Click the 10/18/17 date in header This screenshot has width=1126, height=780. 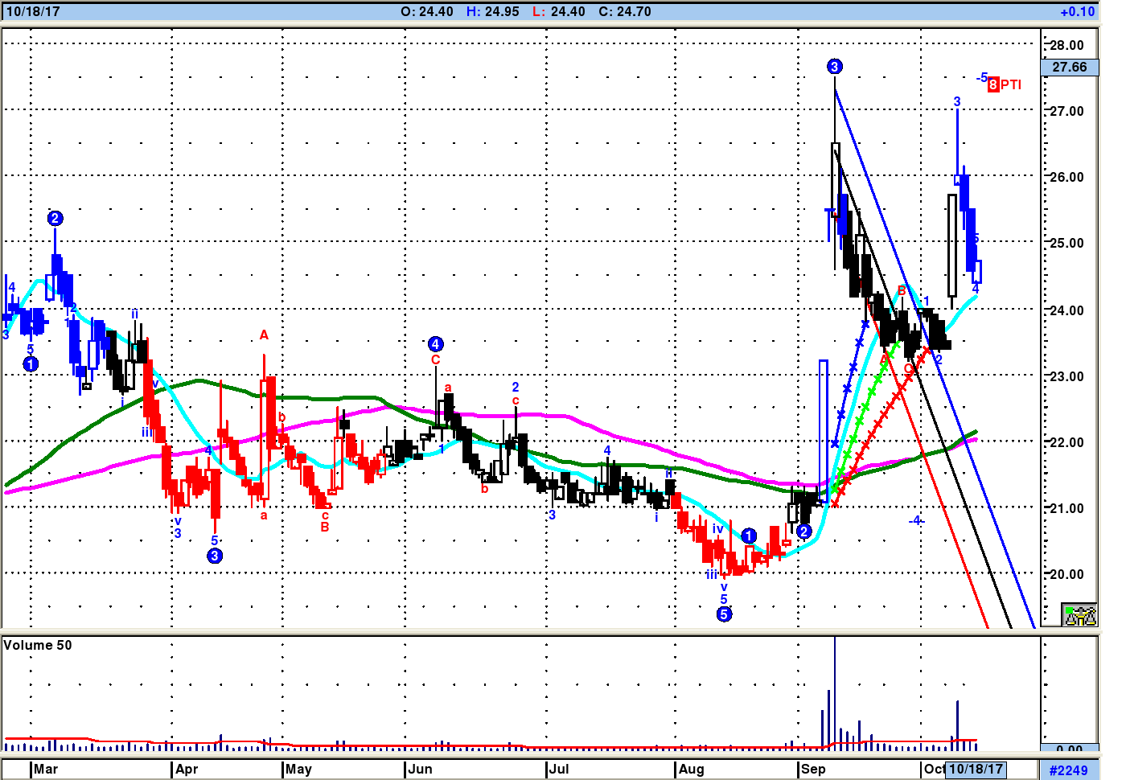click(x=33, y=12)
